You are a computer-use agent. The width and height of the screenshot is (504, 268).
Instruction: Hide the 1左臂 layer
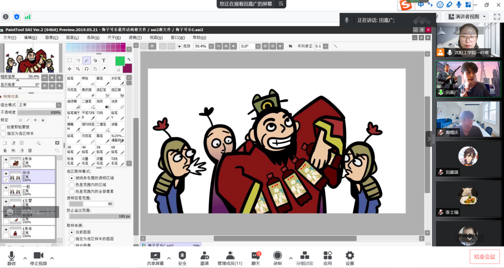pos(6,201)
